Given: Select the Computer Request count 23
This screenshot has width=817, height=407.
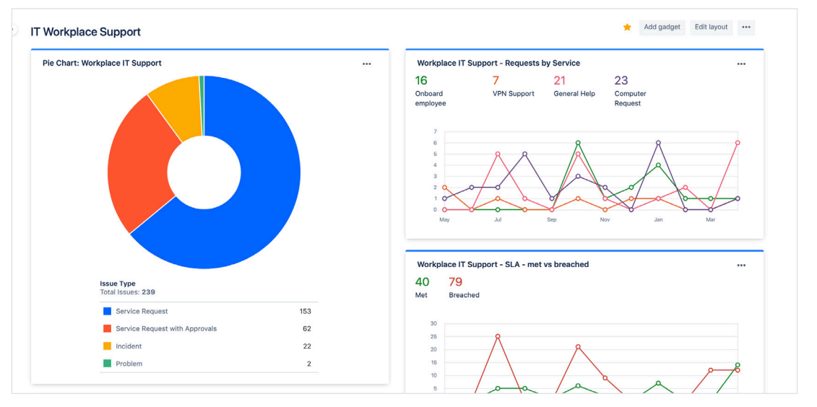Looking at the screenshot, I should 621,81.
